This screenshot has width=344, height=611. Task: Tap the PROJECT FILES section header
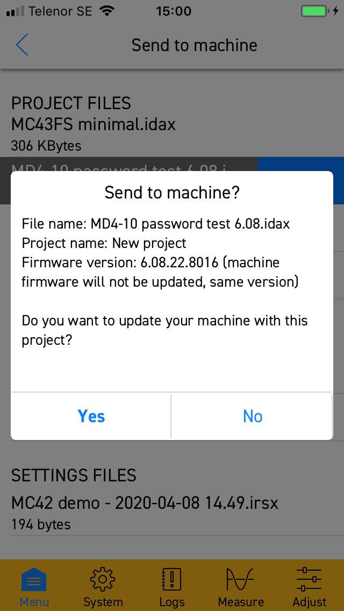(71, 103)
